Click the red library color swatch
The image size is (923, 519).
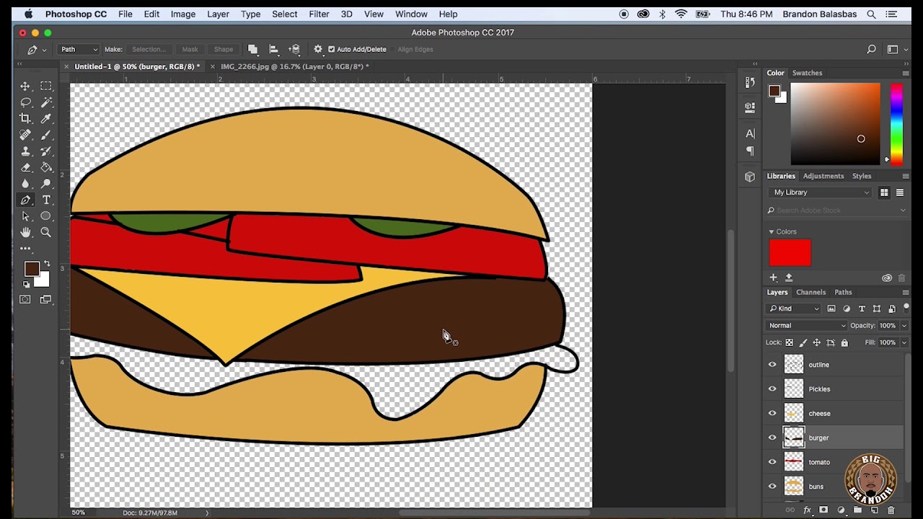[x=790, y=253]
